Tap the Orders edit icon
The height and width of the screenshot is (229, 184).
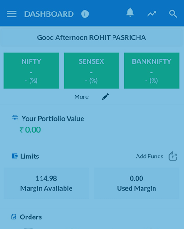(x=13, y=217)
